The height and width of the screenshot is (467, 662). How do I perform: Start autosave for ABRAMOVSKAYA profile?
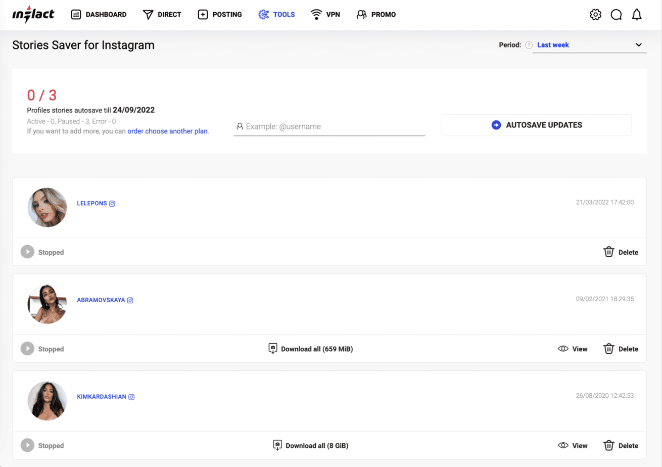tap(27, 349)
